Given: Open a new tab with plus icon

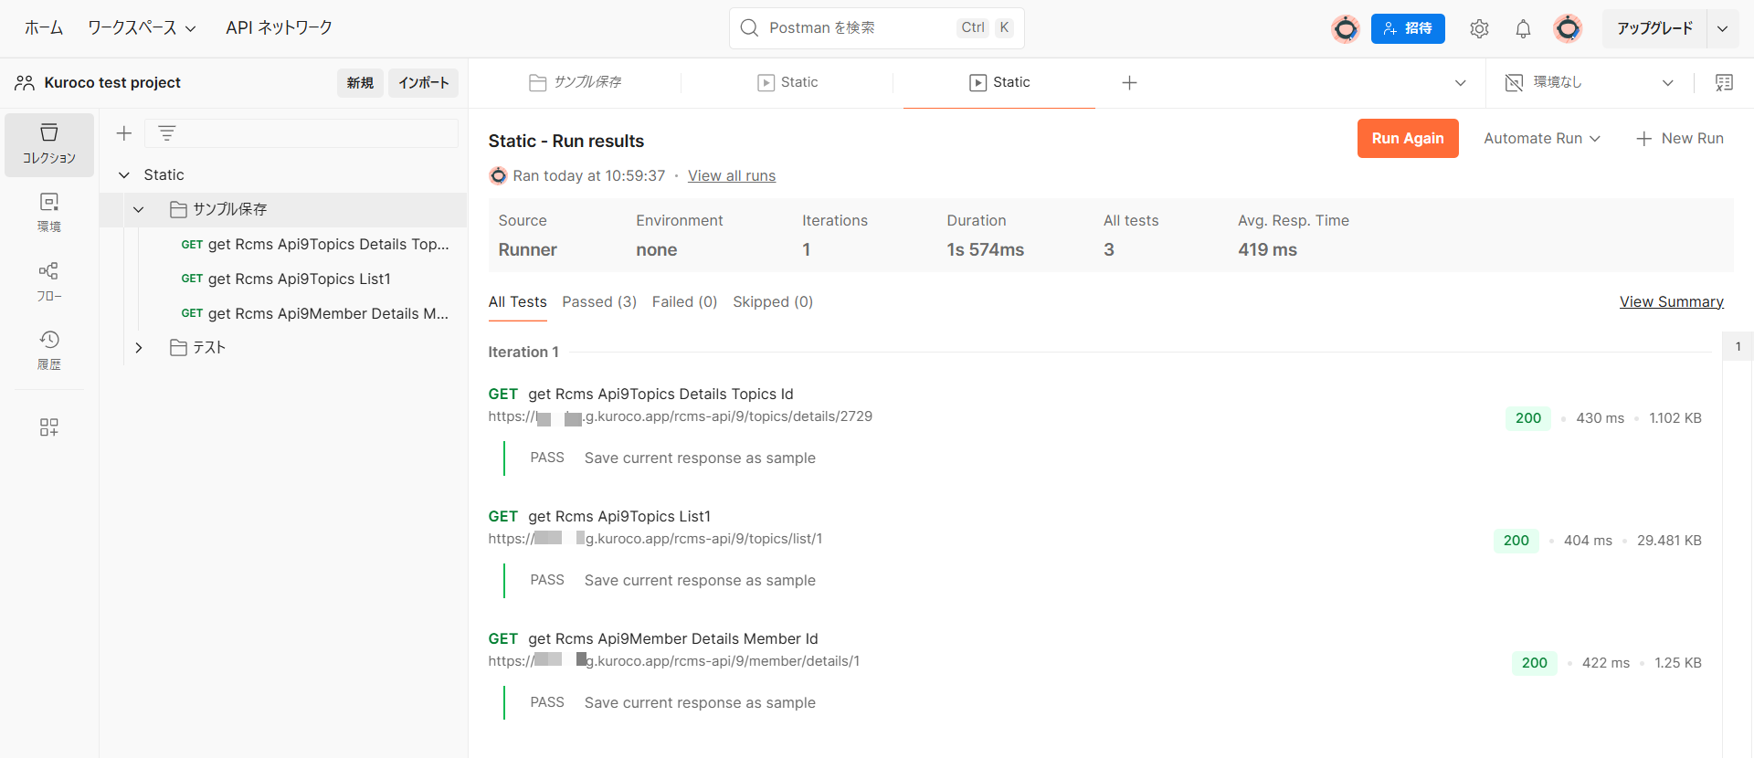Looking at the screenshot, I should click(1129, 83).
